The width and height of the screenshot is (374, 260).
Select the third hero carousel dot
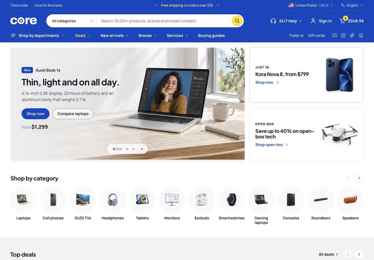[133, 149]
